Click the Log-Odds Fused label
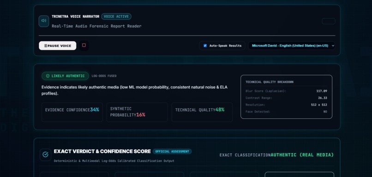 pos(104,76)
